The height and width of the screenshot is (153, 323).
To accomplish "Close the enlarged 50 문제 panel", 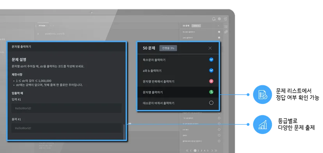I will [x=210, y=48].
